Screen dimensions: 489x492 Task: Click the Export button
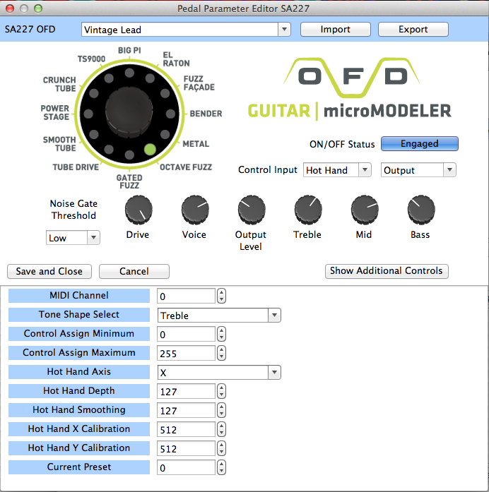413,30
